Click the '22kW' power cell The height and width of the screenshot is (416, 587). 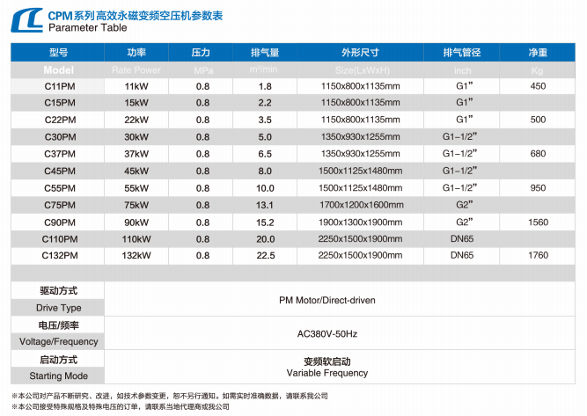point(136,120)
